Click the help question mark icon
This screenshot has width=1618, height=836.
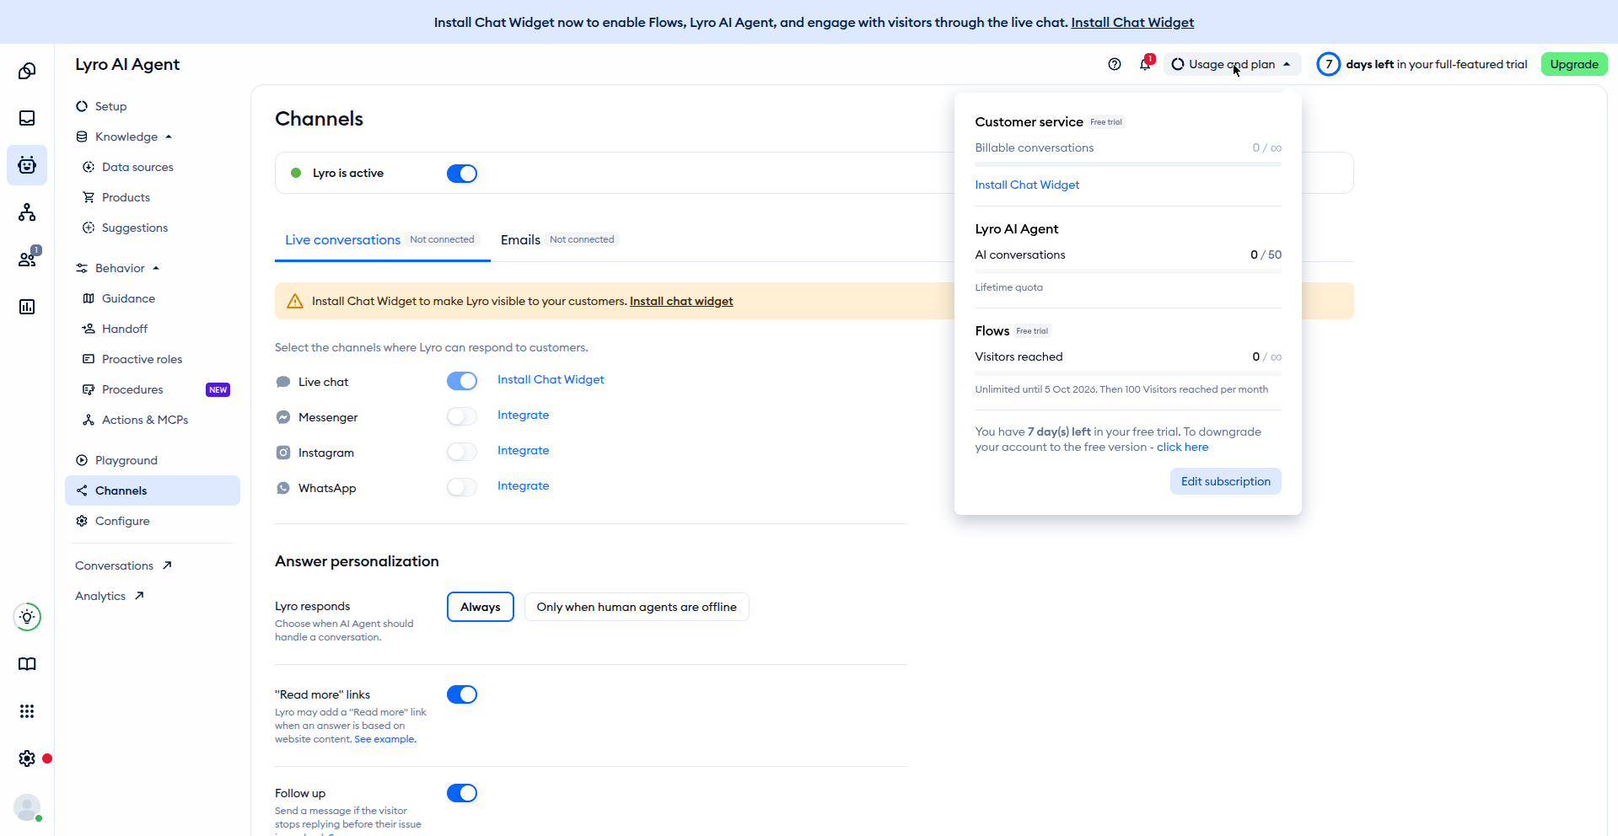(1115, 64)
